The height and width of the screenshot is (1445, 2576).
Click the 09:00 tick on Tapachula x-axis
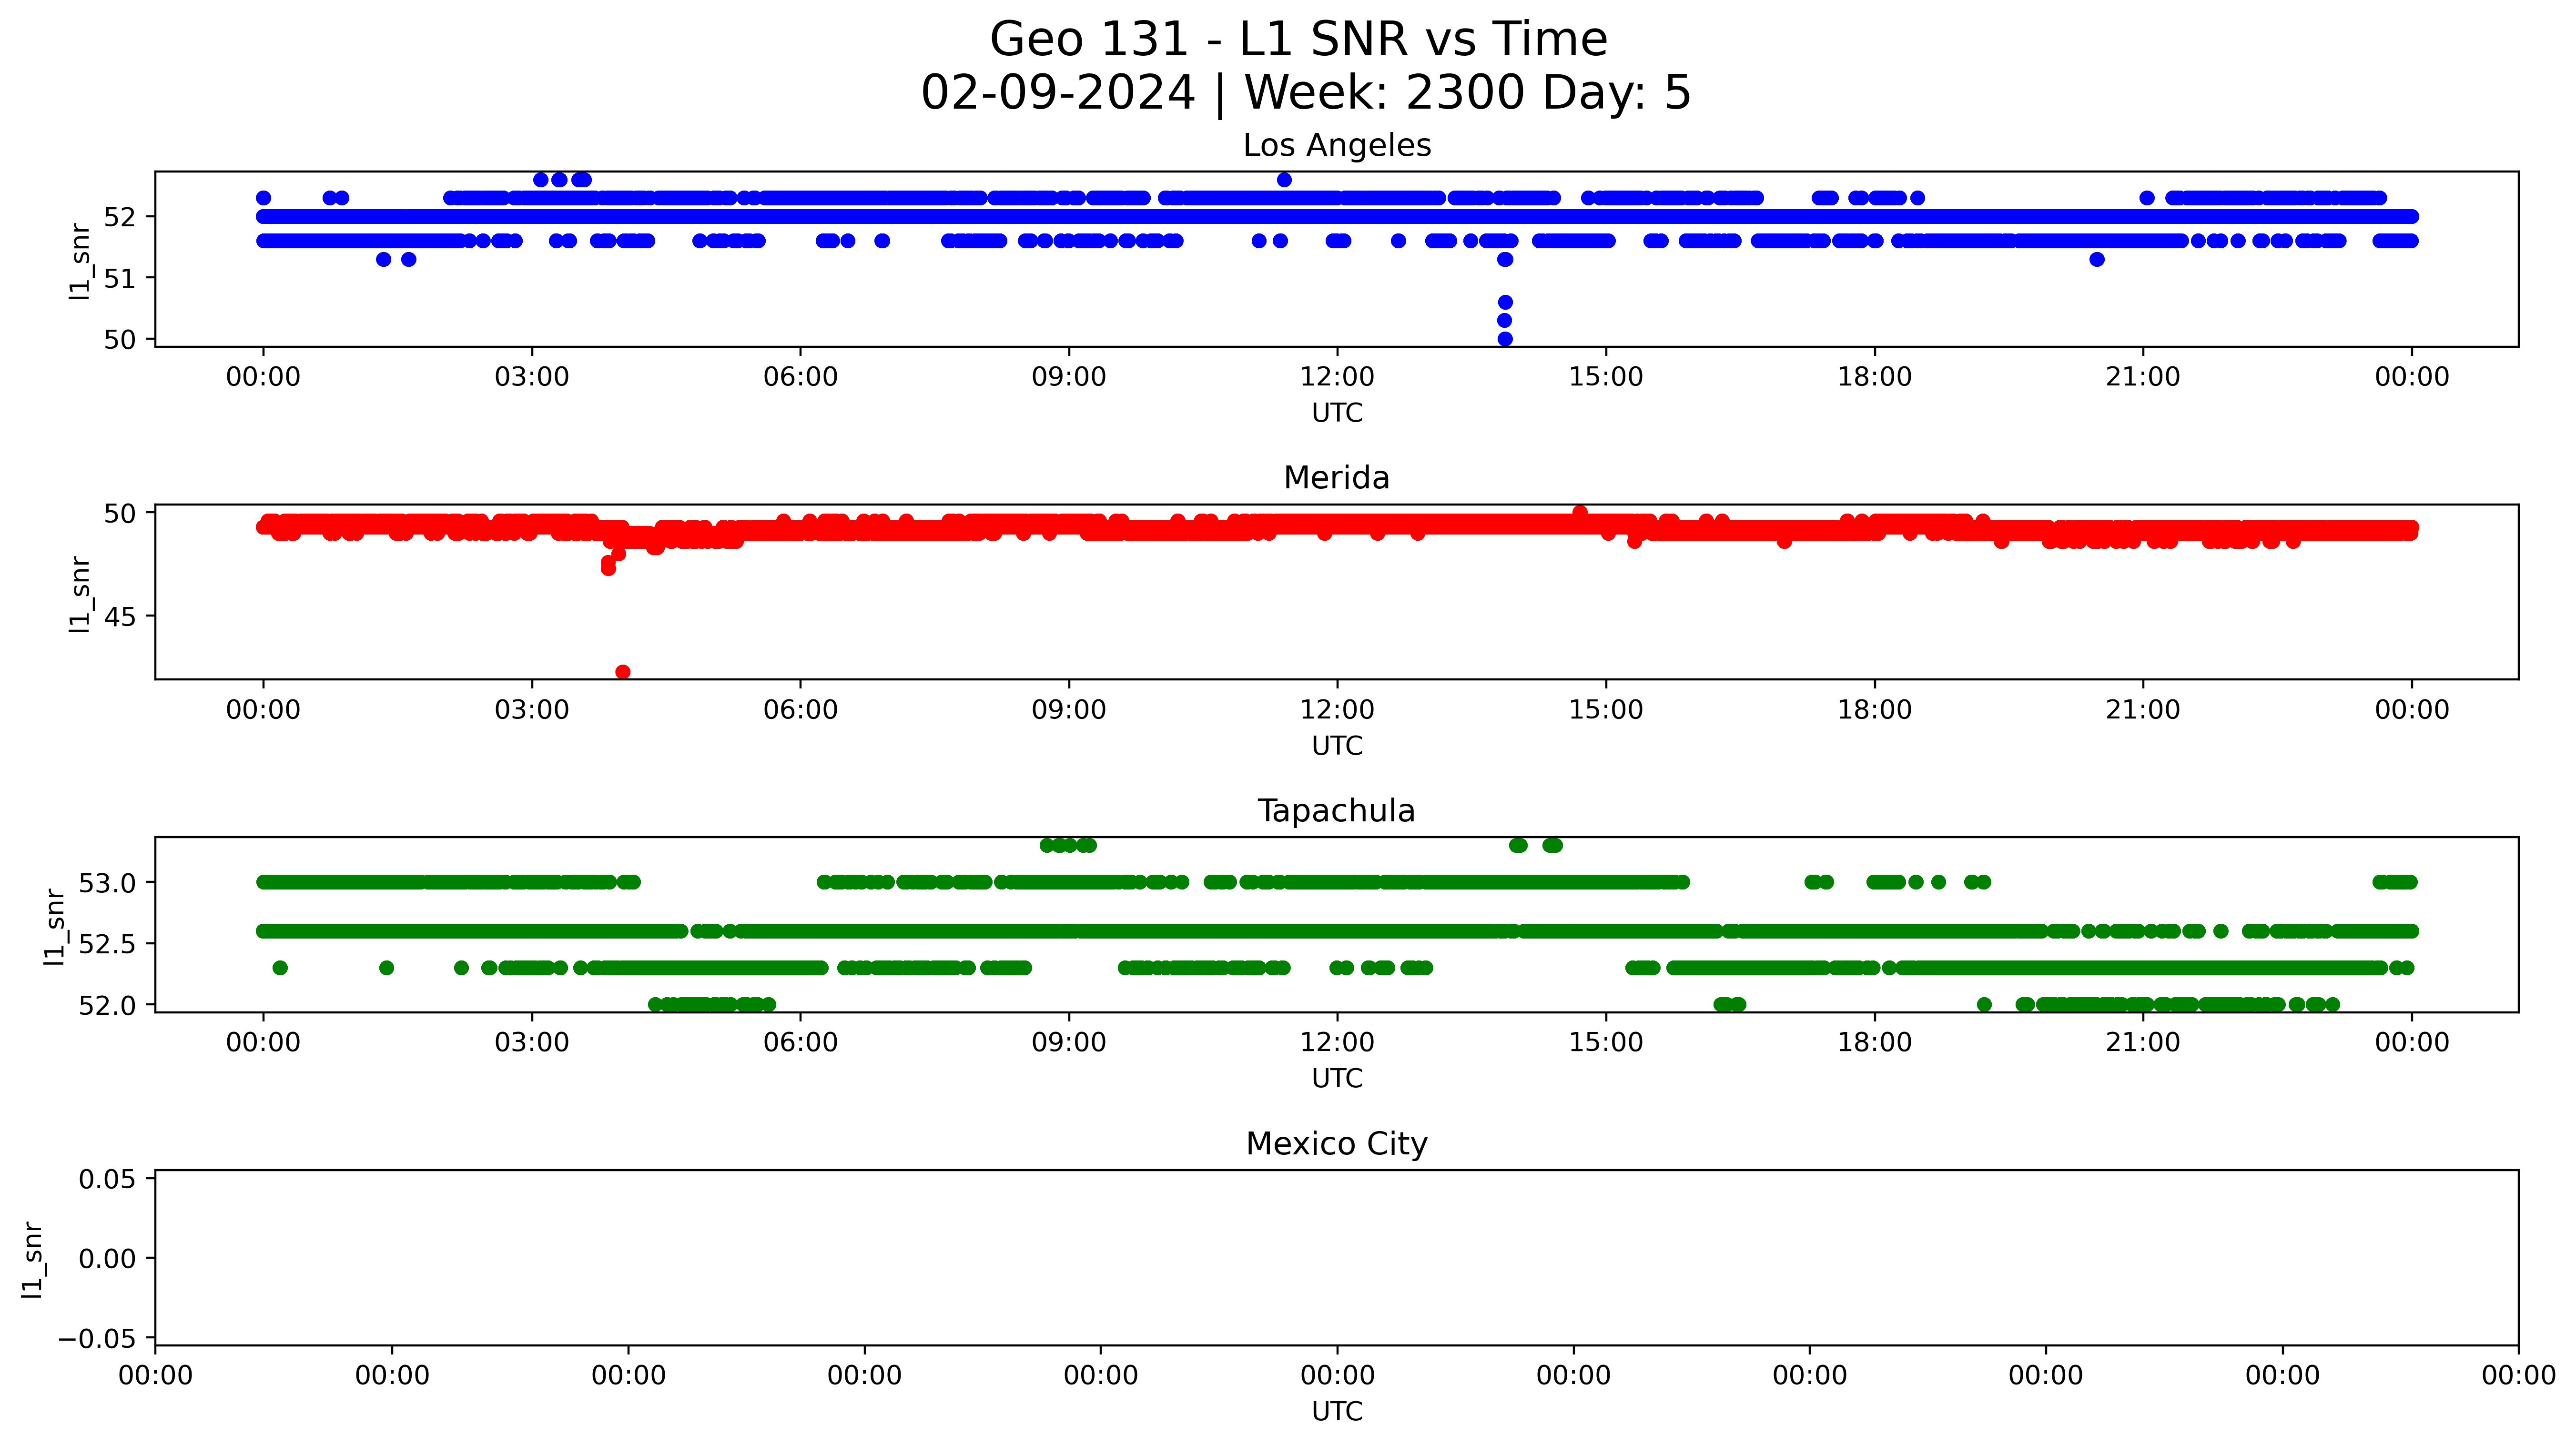pyautogui.click(x=1069, y=1043)
